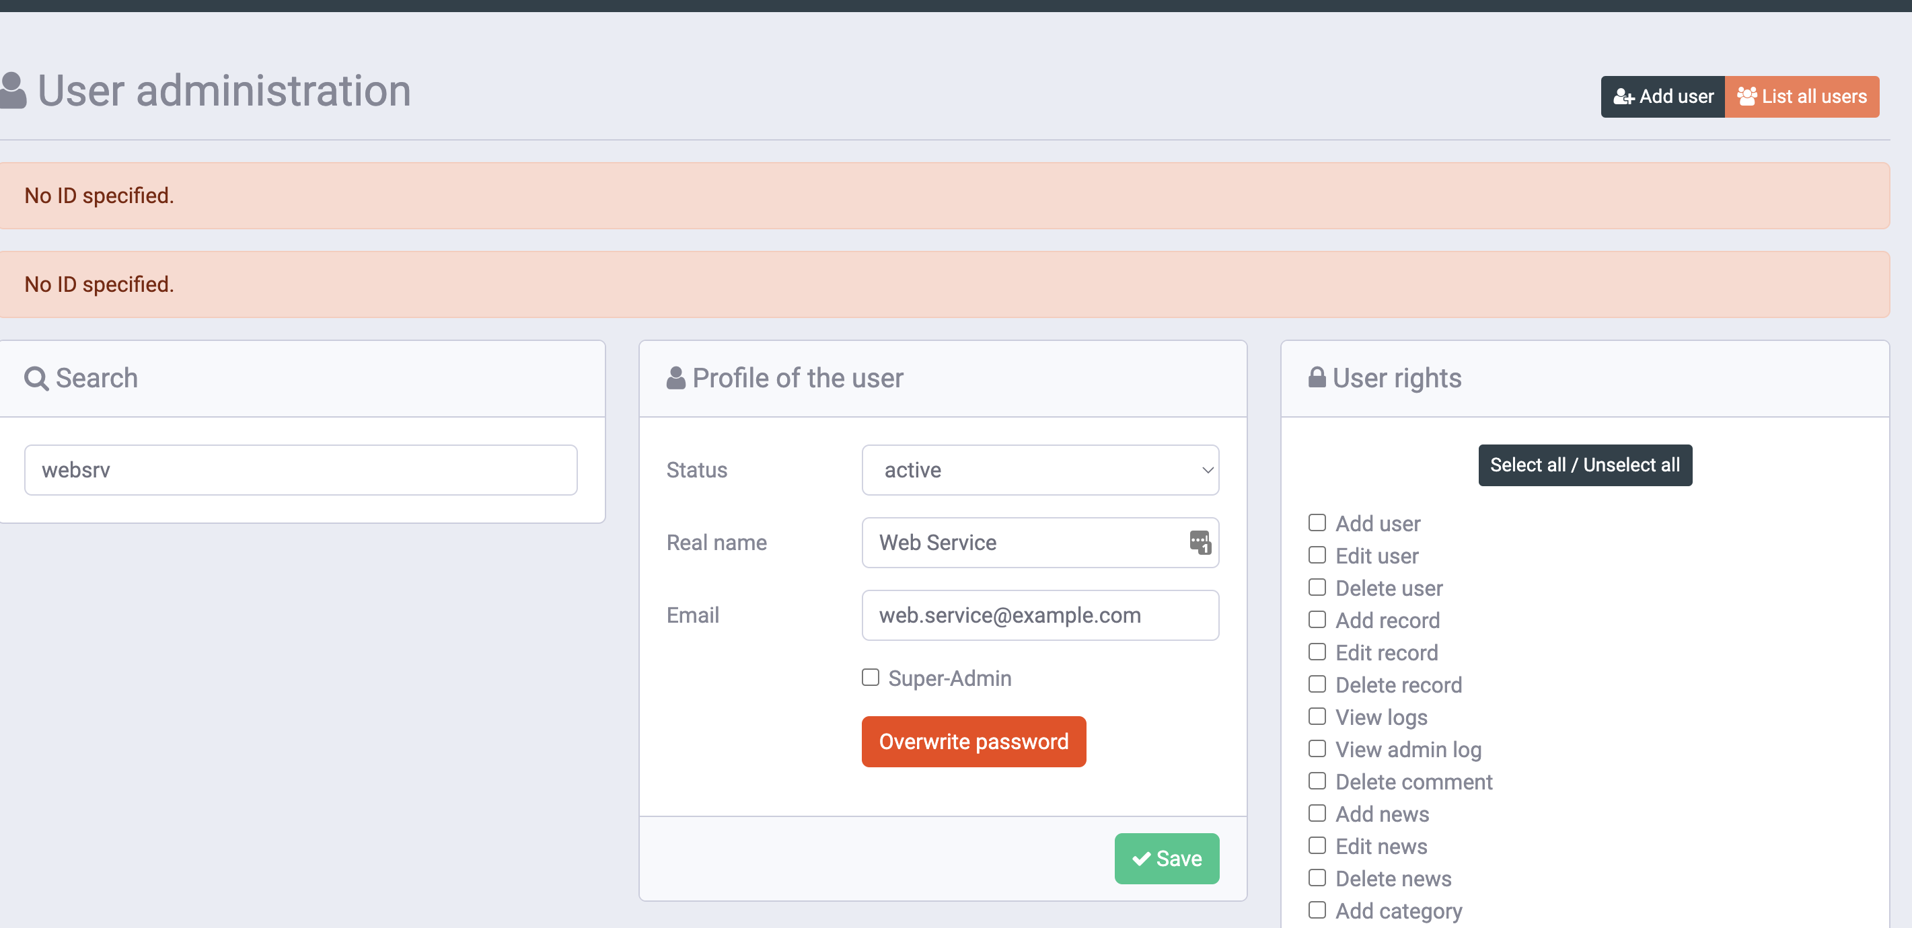Tick the Add category checkbox
Screen dimensions: 1912x928
[x=1317, y=911]
